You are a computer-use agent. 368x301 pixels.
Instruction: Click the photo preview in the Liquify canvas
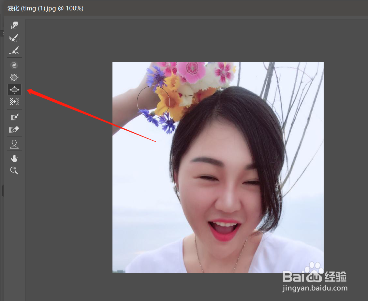point(218,167)
